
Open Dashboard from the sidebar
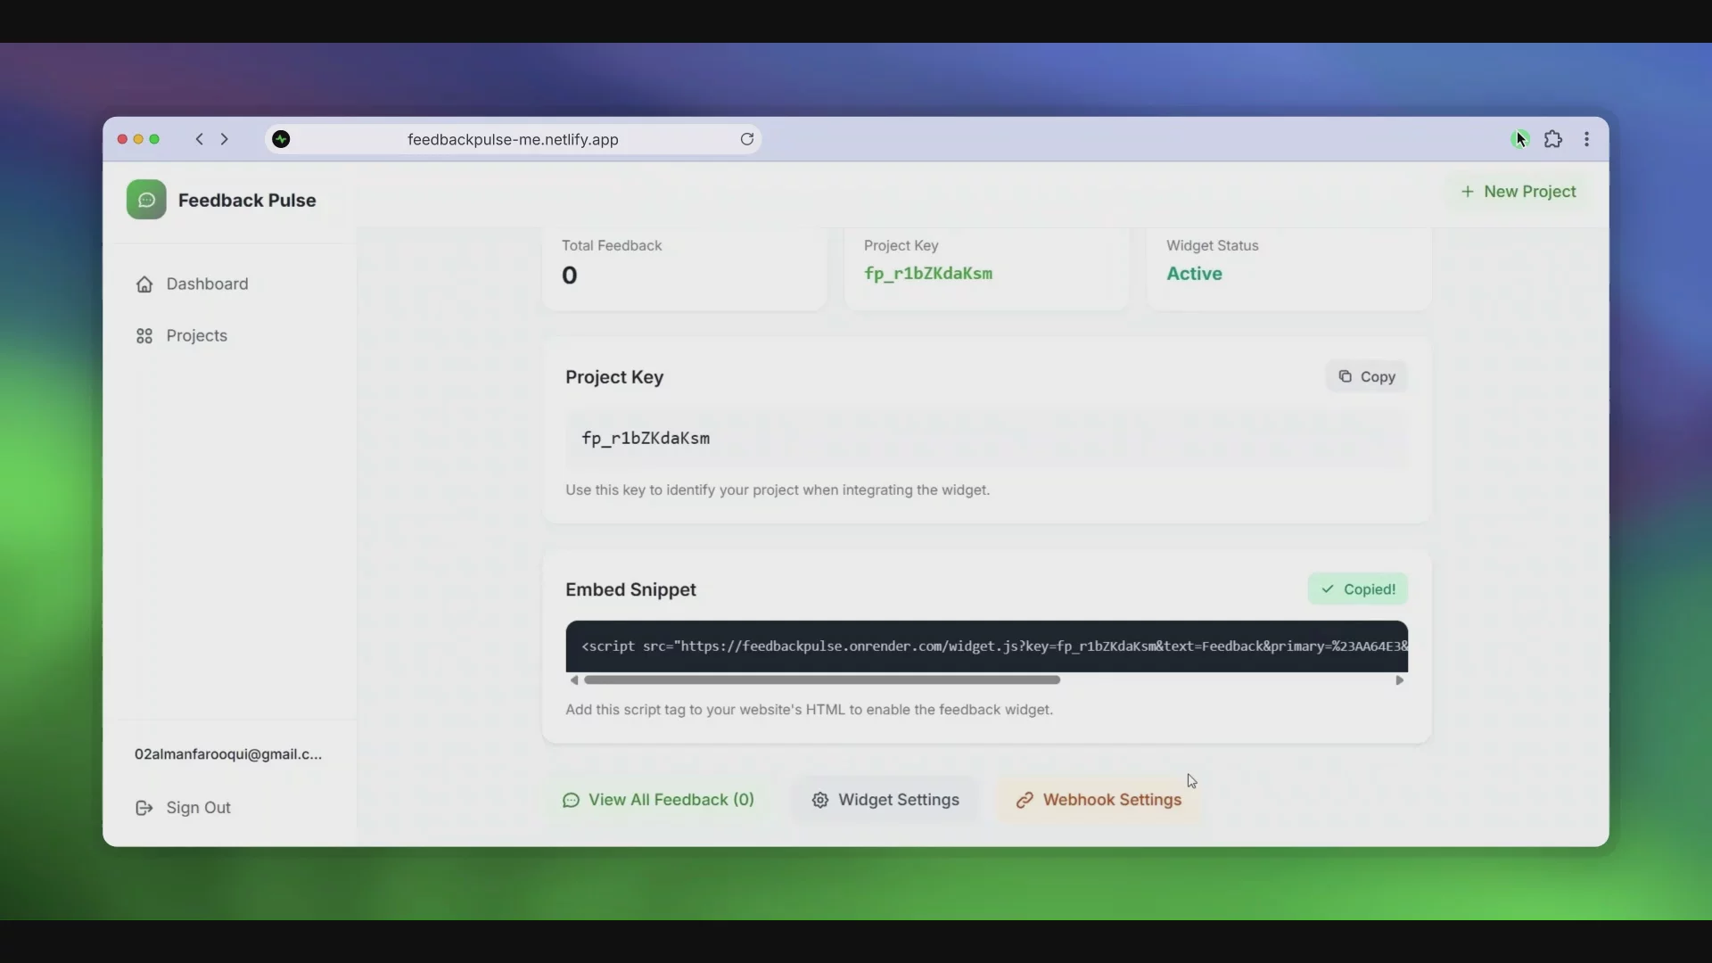[x=206, y=284]
